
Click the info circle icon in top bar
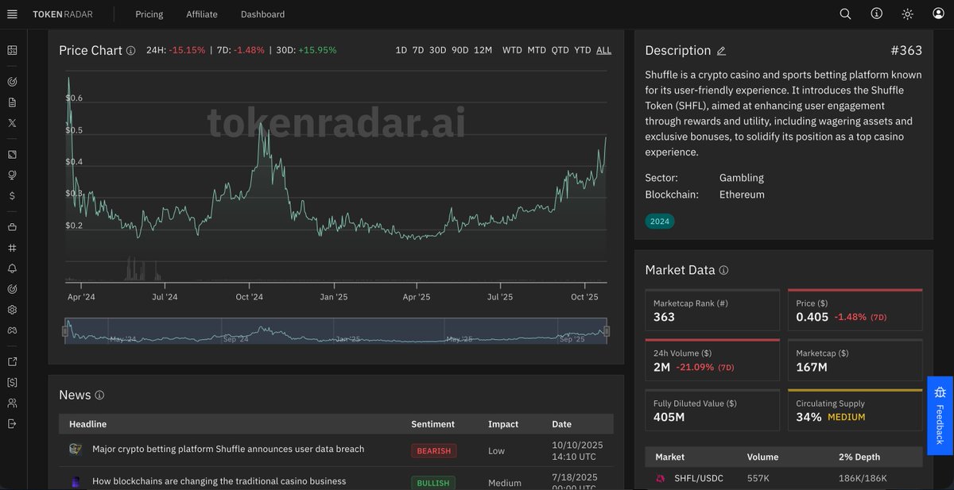tap(876, 14)
